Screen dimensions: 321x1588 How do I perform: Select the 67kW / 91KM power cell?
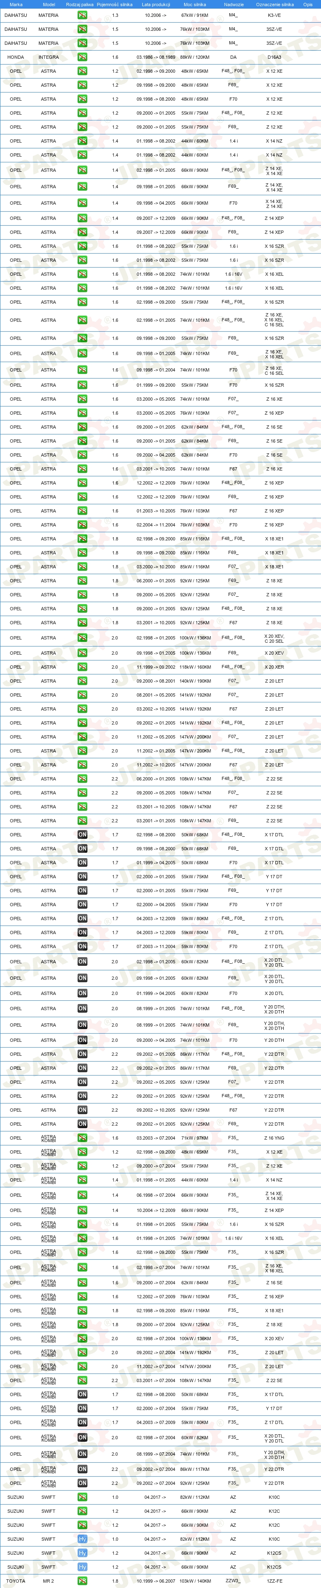coord(195,15)
